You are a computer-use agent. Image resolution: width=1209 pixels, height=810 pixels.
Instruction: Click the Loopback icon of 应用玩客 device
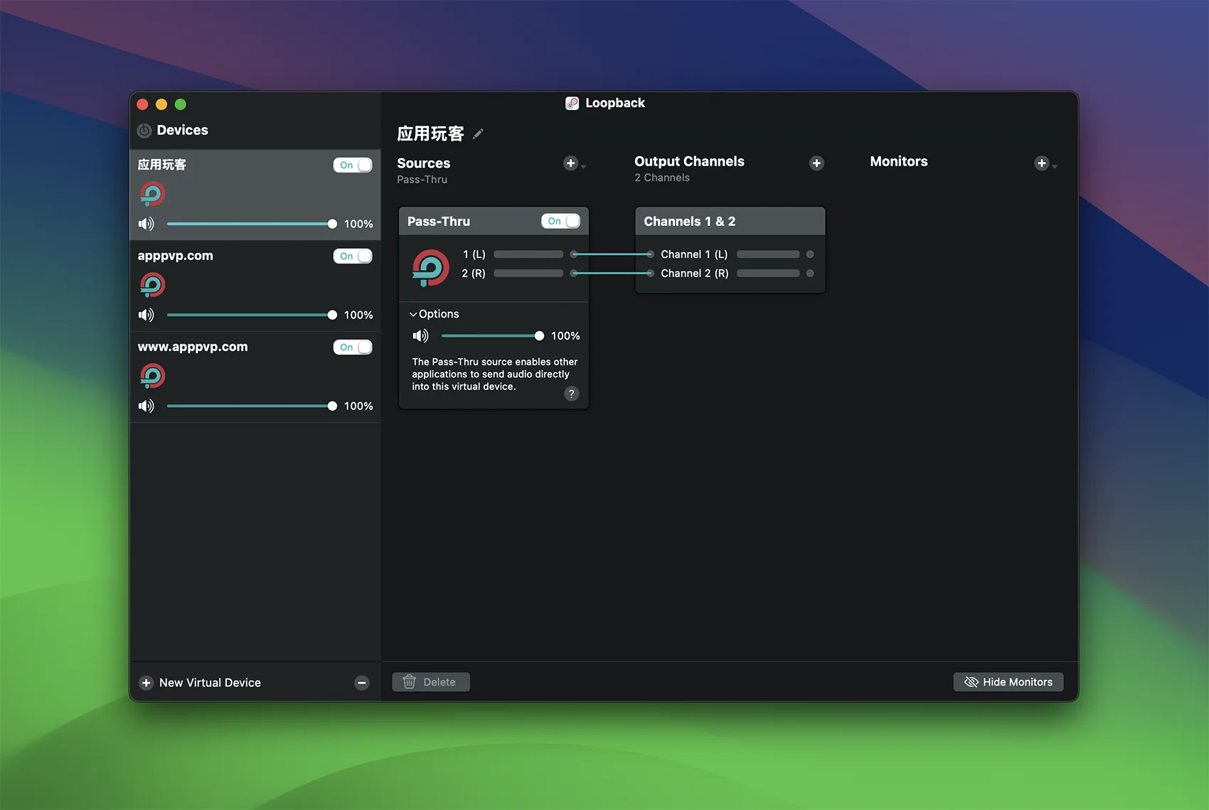(152, 194)
